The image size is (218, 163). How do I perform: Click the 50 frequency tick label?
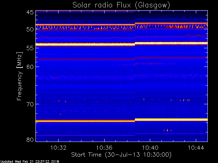30,30
